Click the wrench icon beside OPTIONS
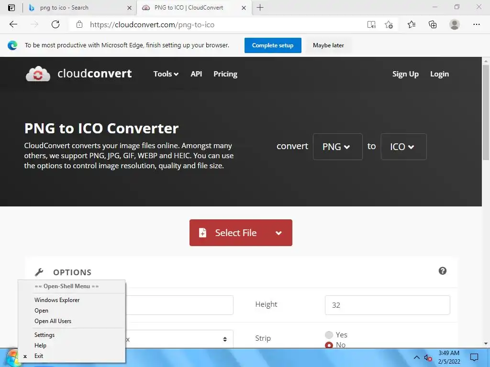This screenshot has width=490, height=367. (39, 272)
